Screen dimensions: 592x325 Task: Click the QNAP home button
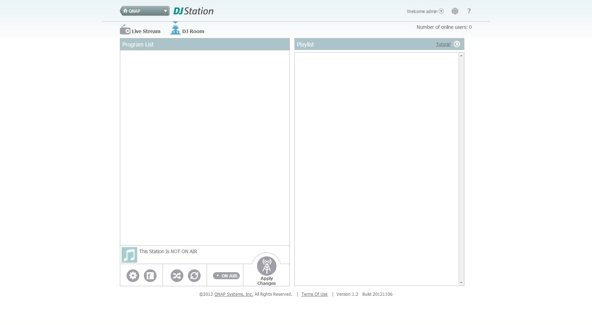point(141,11)
